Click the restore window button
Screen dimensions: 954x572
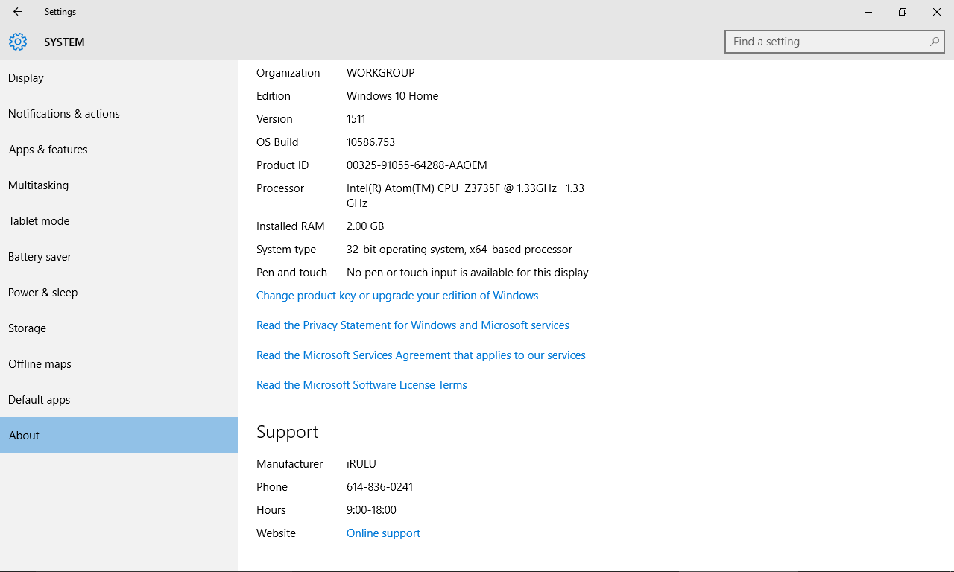[903, 12]
